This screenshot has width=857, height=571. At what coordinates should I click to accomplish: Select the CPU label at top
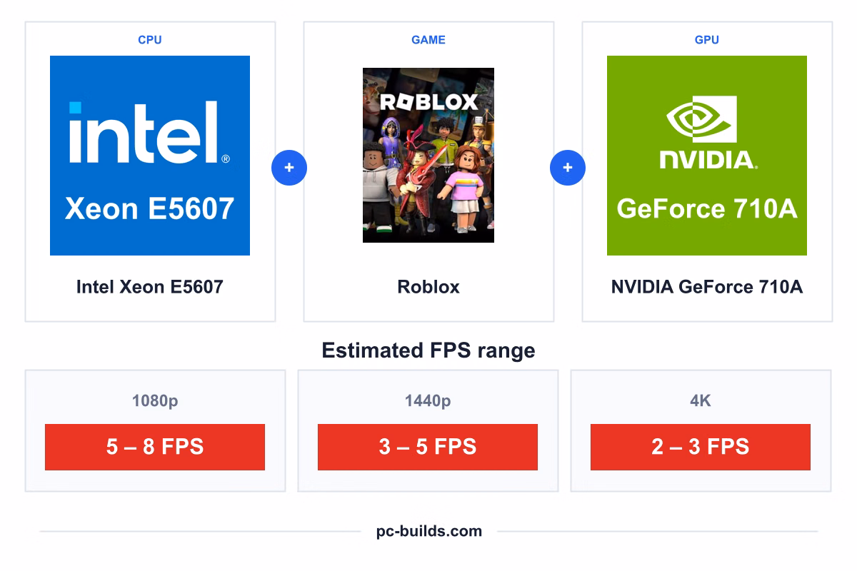150,40
